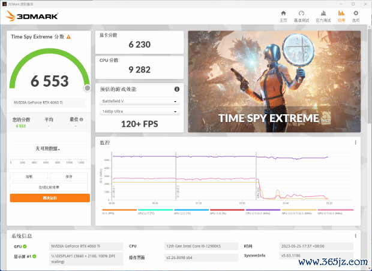This screenshot has width=372, height=271.
Task: Toggle the red GPU load legend swatch
Action: click(x=227, y=210)
